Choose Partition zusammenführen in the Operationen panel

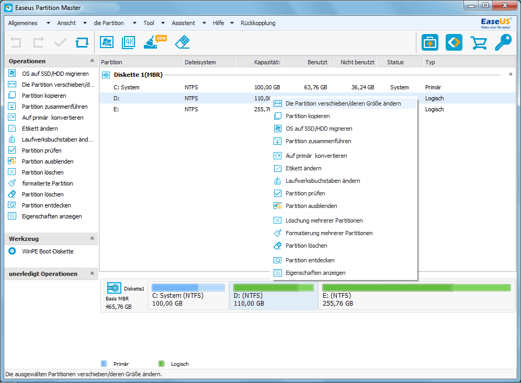click(55, 107)
